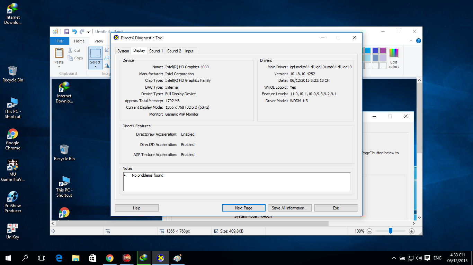Copy the selection in Paint

click(x=75, y=58)
